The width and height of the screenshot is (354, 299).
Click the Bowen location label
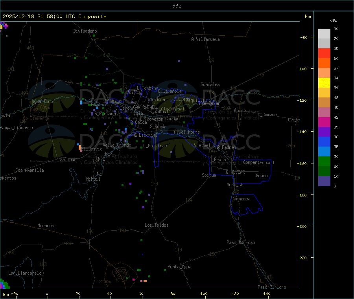pos(262,176)
